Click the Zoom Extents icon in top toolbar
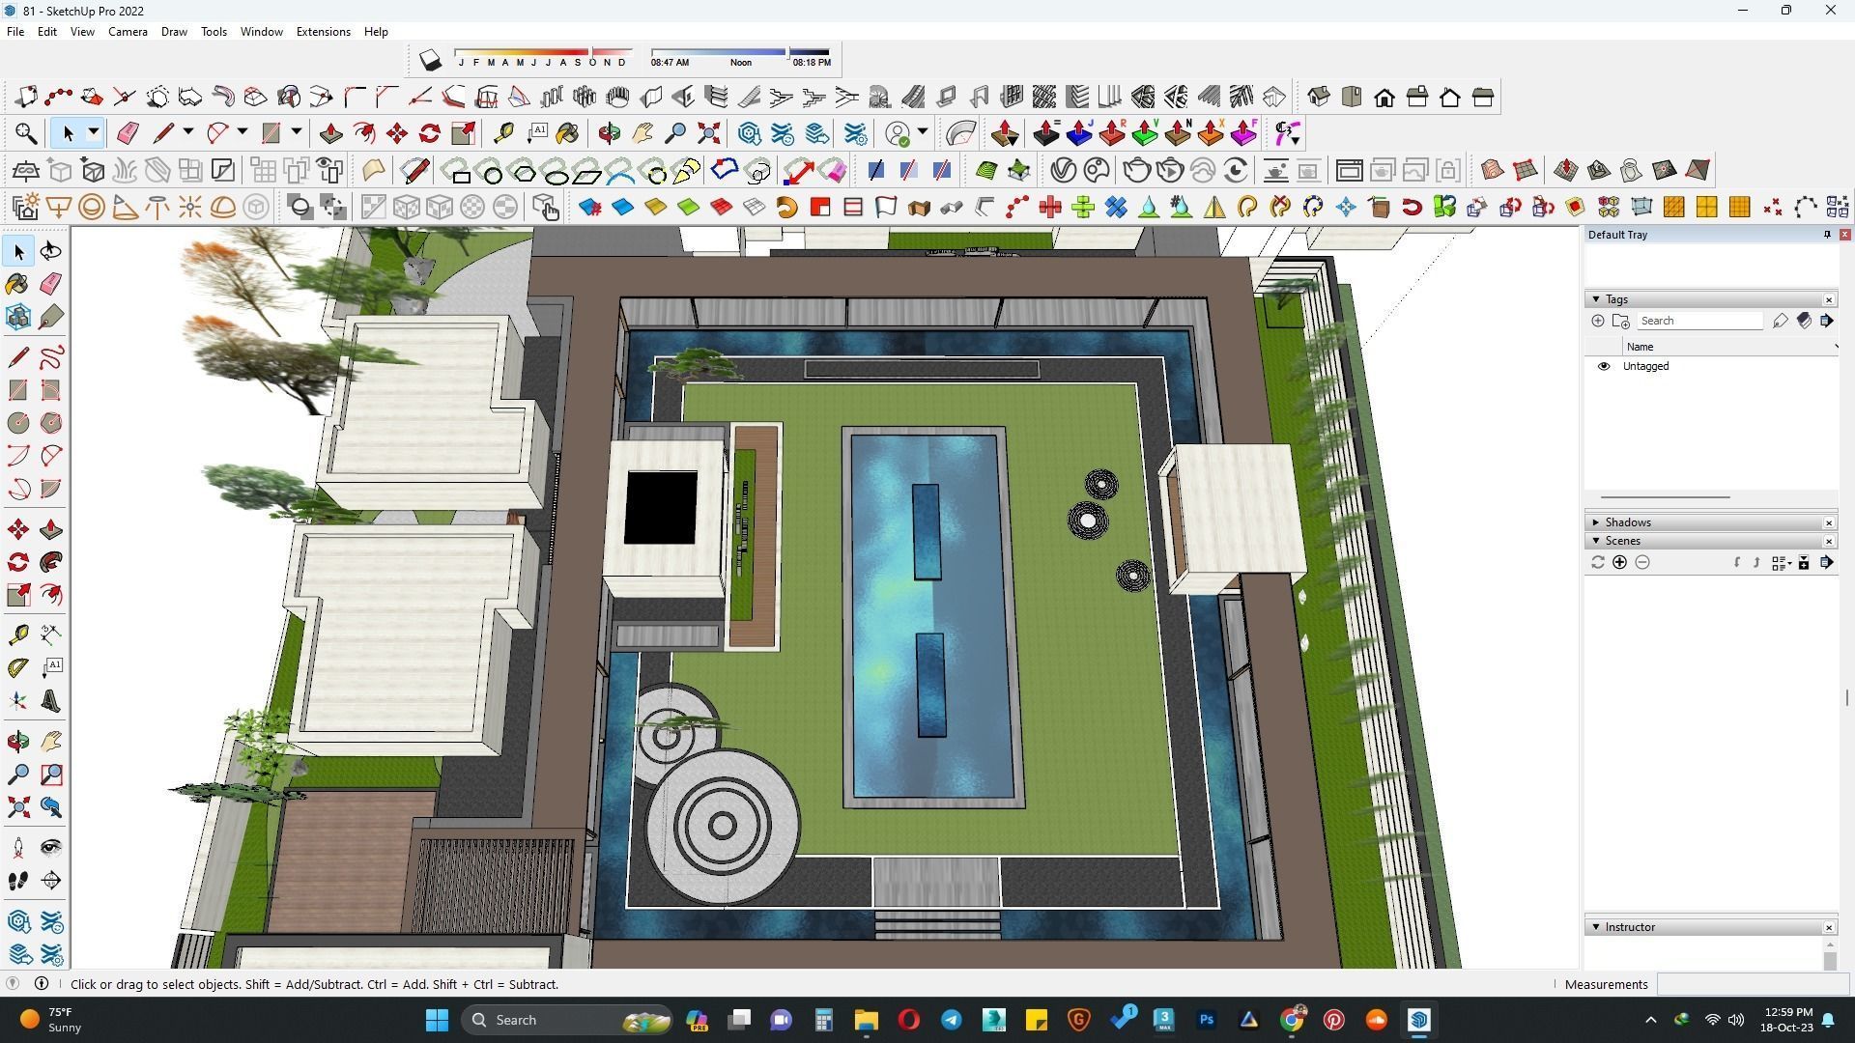The image size is (1855, 1043). click(708, 133)
